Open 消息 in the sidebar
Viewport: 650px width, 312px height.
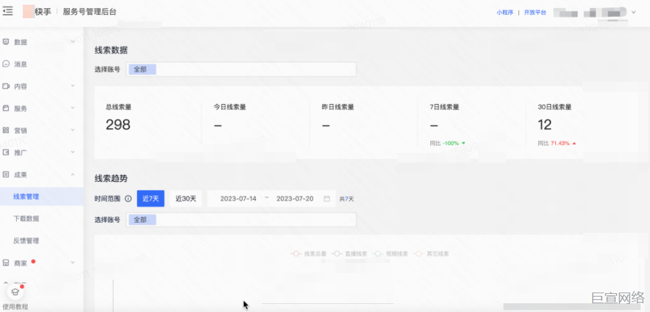click(x=21, y=64)
